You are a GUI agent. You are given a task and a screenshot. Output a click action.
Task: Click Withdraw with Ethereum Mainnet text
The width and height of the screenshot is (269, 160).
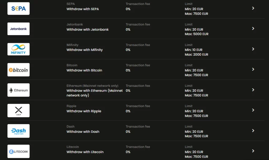coord(94,93)
